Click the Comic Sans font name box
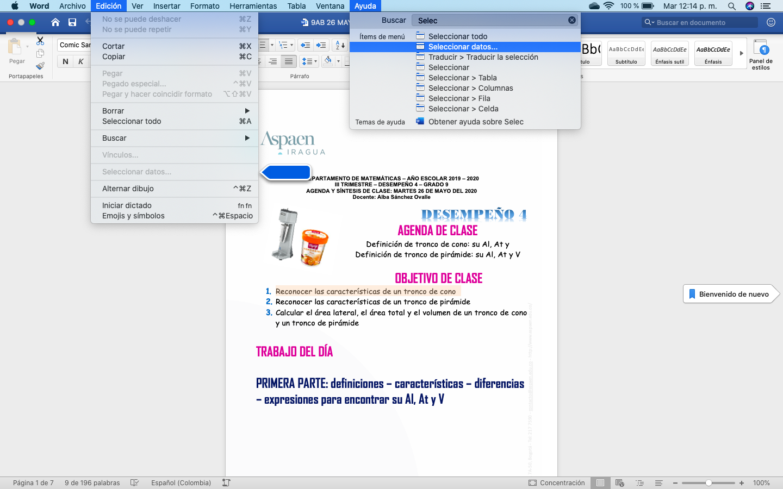 pos(74,45)
